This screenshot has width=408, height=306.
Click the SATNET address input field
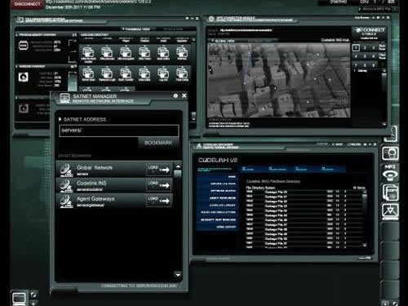[119, 131]
